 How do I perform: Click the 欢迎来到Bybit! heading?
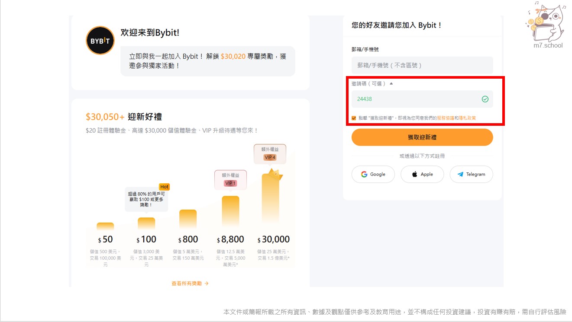coord(150,33)
